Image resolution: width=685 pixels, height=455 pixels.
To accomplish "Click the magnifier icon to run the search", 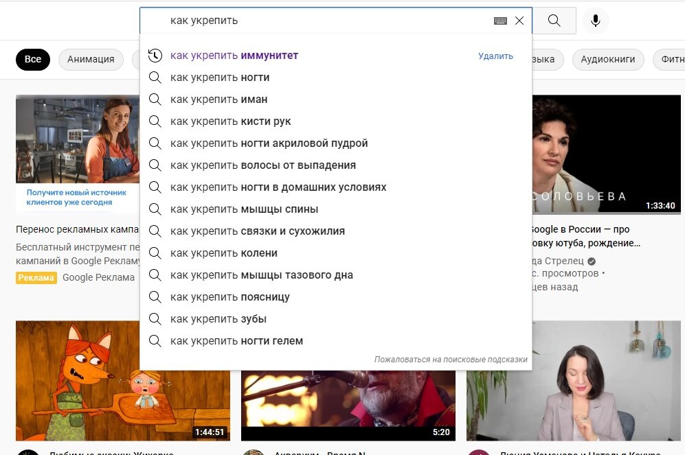I will point(554,21).
